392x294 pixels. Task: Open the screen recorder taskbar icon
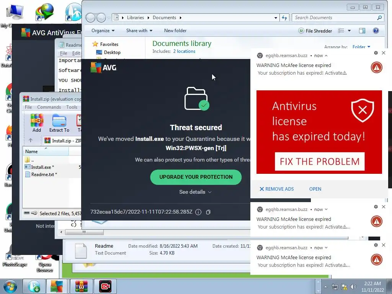[x=105, y=286]
